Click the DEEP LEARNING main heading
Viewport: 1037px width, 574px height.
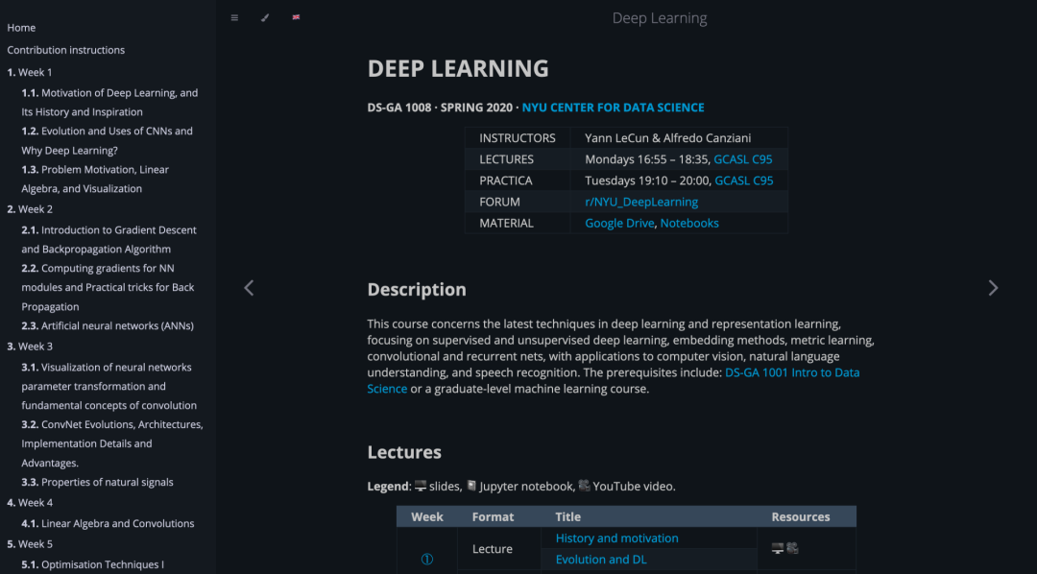(458, 69)
